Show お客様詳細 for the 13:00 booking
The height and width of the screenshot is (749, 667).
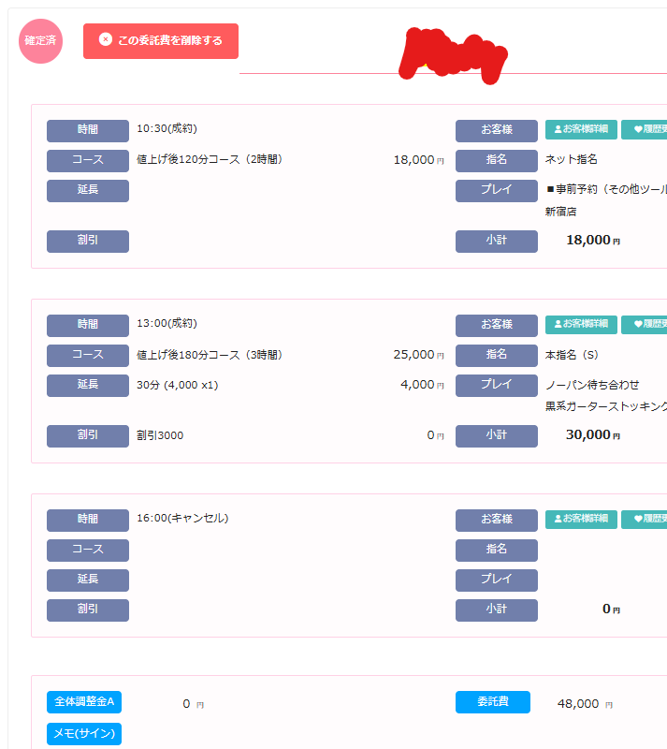point(581,324)
